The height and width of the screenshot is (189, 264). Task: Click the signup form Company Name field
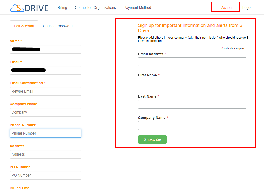[x=192, y=125]
